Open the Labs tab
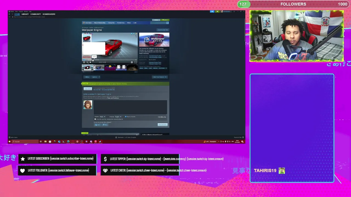 point(135,23)
